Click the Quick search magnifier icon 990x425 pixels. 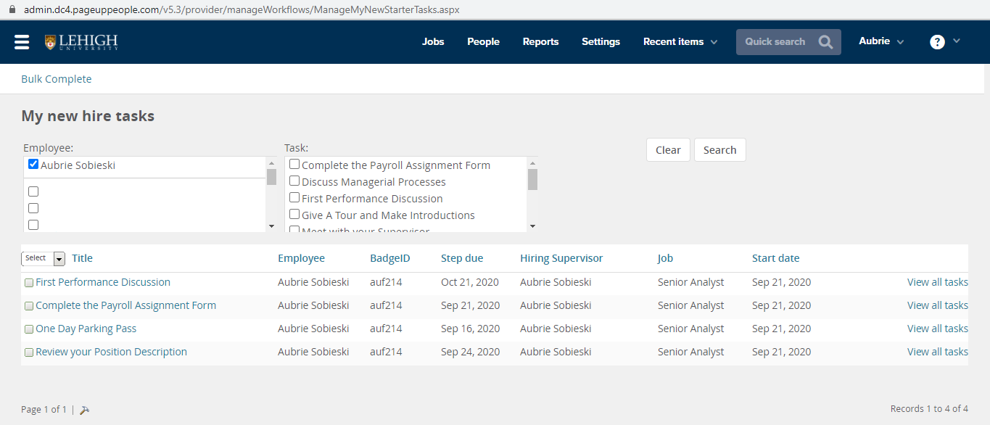[825, 41]
